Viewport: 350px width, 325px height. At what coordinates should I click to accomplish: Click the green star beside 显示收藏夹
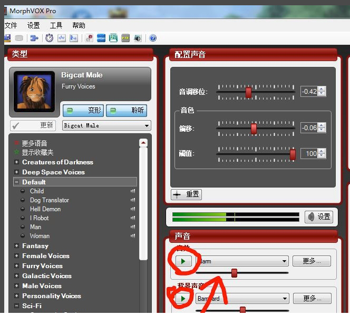[16, 152]
